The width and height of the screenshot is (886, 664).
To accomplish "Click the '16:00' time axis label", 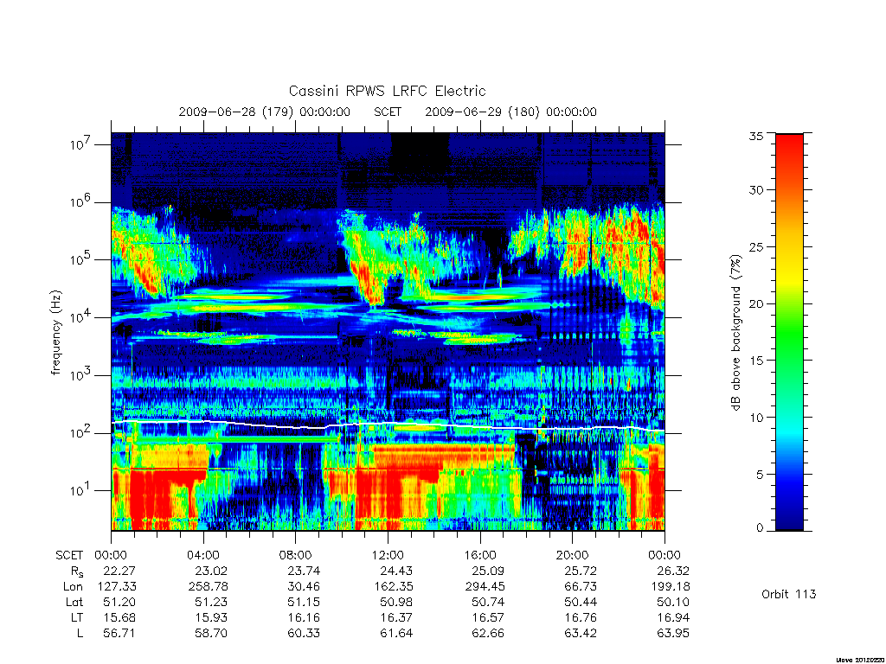I will (x=480, y=555).
